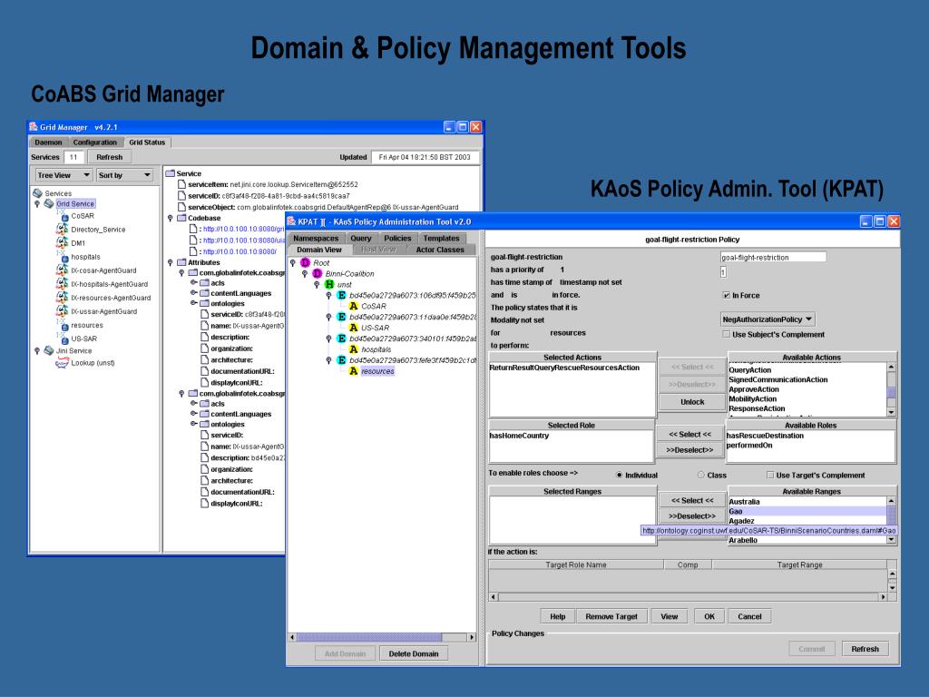Click the KPAT window title bar icon

tap(291, 221)
